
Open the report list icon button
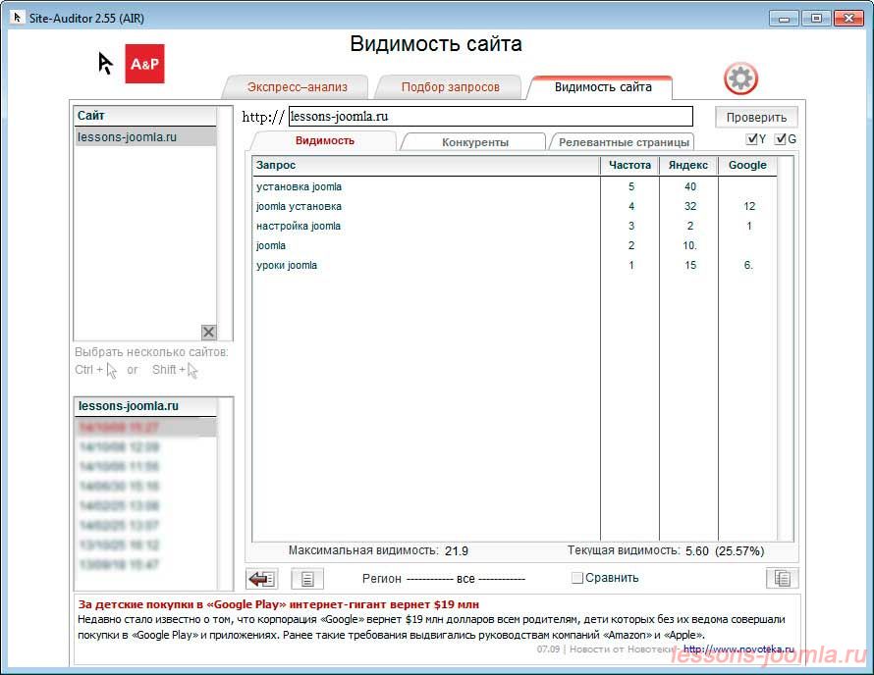point(307,579)
